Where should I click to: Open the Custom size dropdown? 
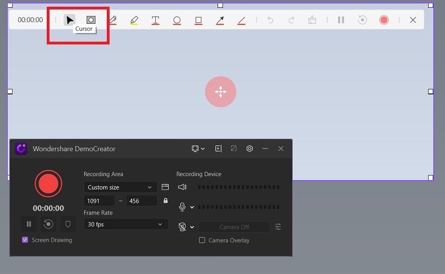(x=120, y=187)
